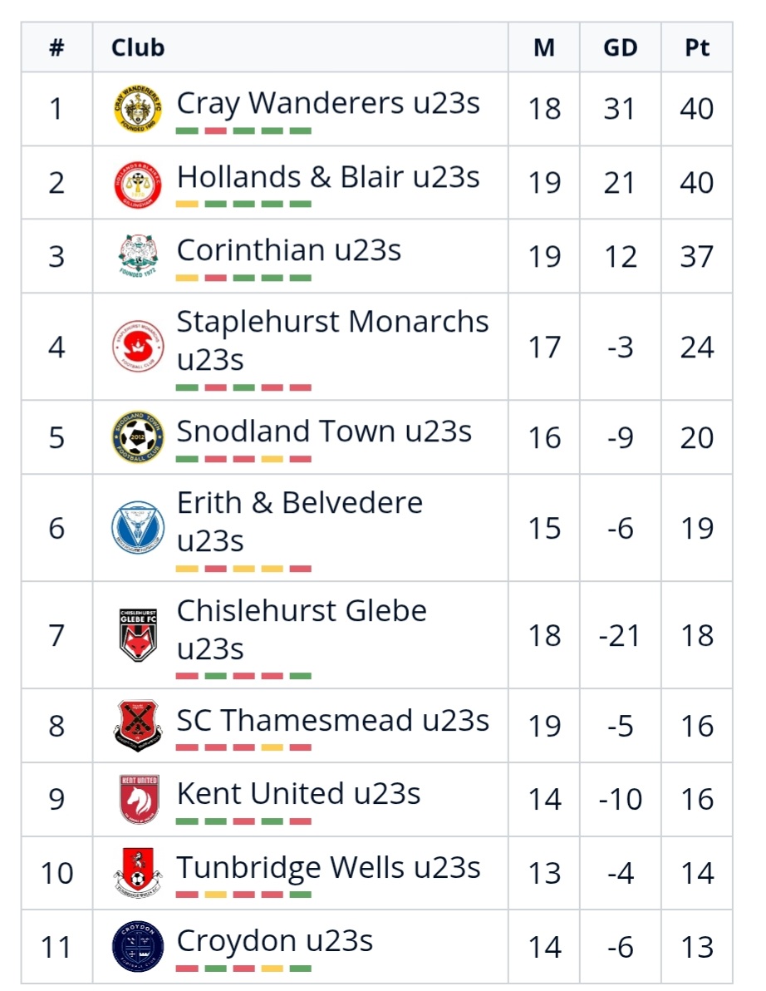Viewport: 766px width, 991px height.
Task: Open the Snodland Town football badge
Action: (138, 437)
